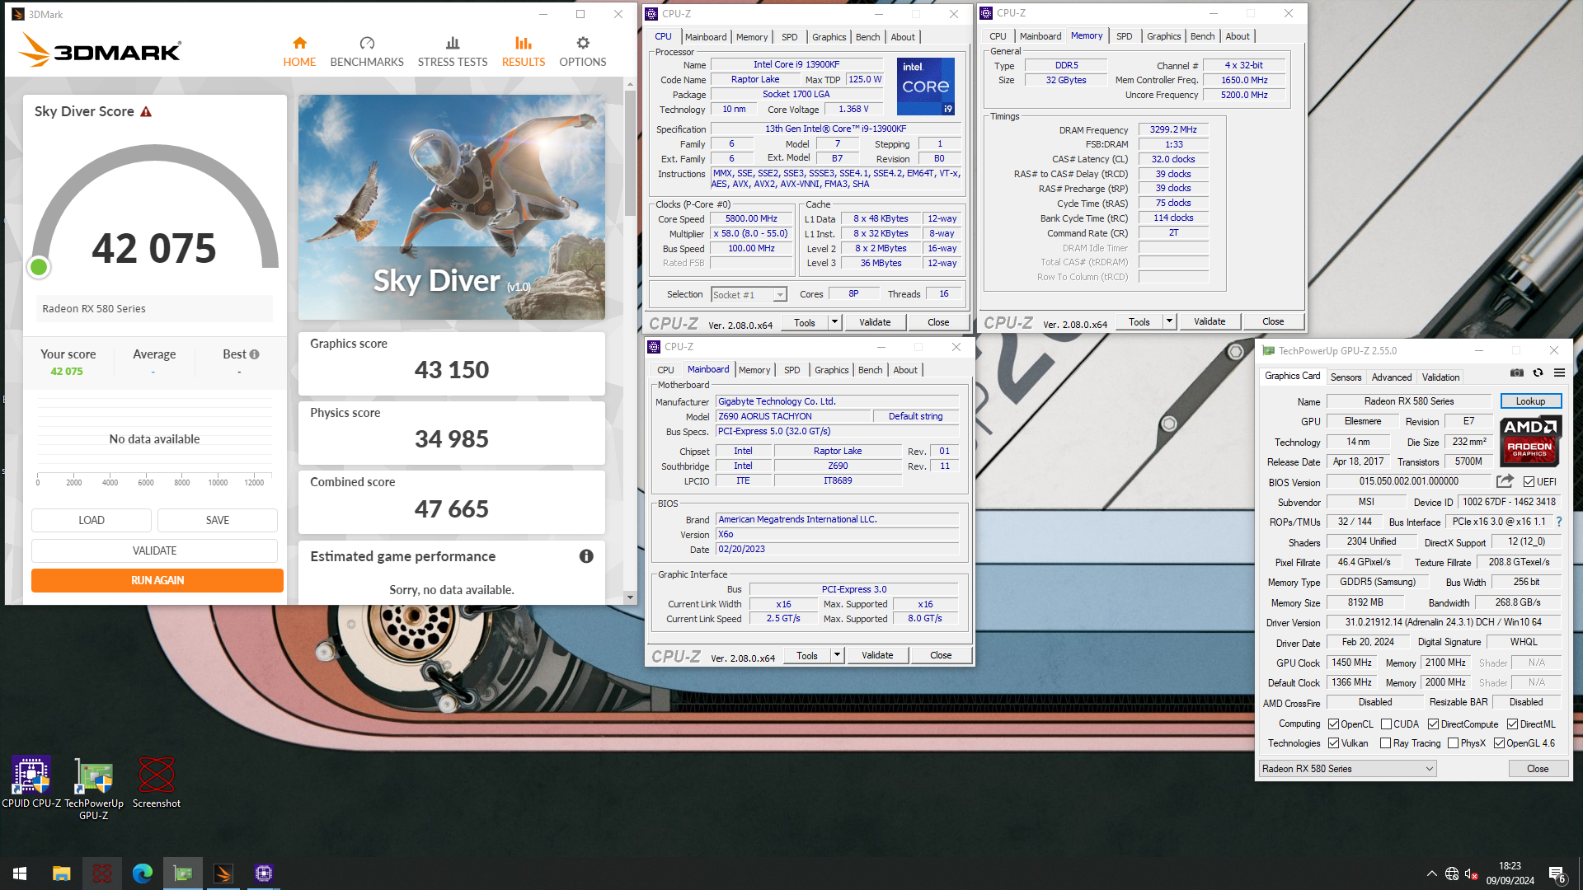Open the 3DMark Home section
The width and height of the screenshot is (1583, 890).
pos(299,51)
